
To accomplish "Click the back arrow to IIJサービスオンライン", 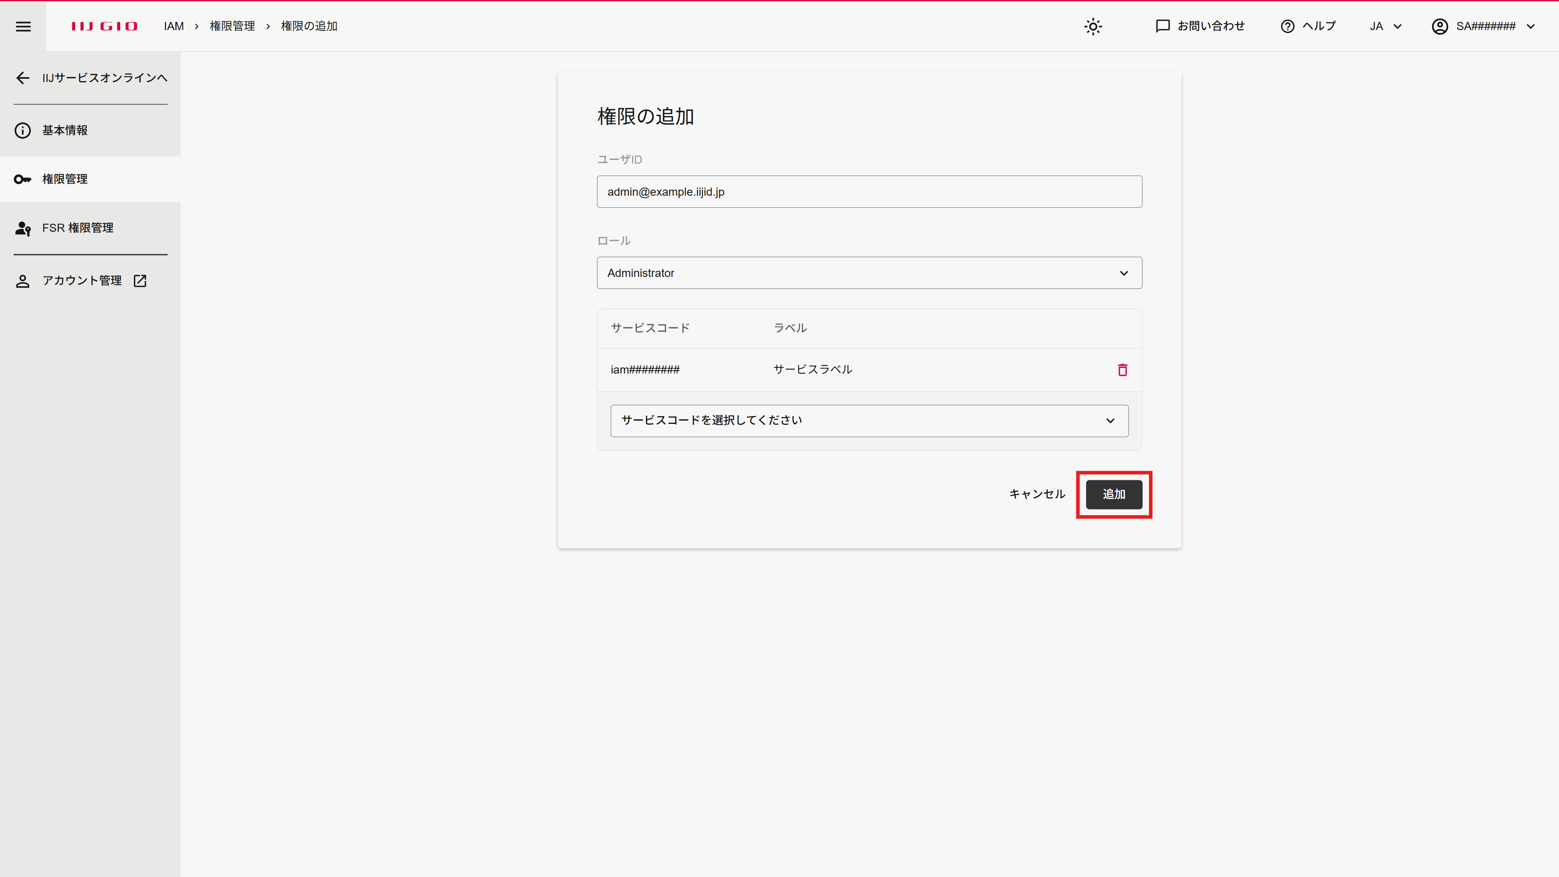I will click(x=22, y=78).
